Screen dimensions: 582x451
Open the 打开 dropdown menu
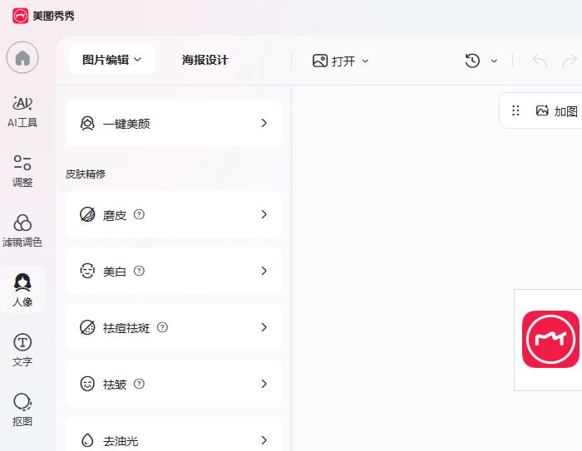coord(341,61)
